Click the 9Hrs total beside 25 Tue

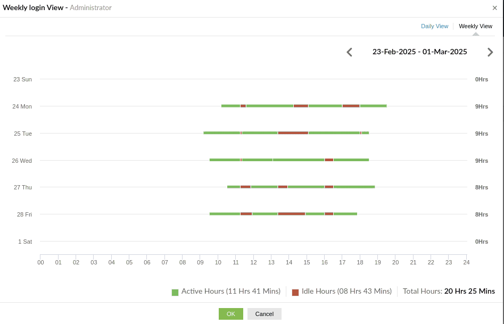click(x=481, y=134)
